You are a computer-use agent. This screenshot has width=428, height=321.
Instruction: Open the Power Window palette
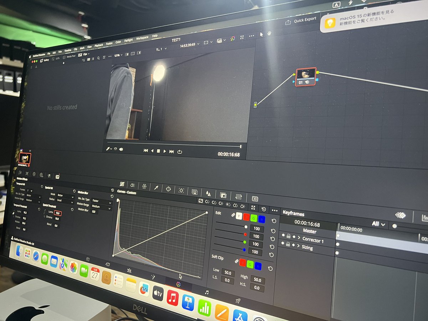[x=168, y=189]
